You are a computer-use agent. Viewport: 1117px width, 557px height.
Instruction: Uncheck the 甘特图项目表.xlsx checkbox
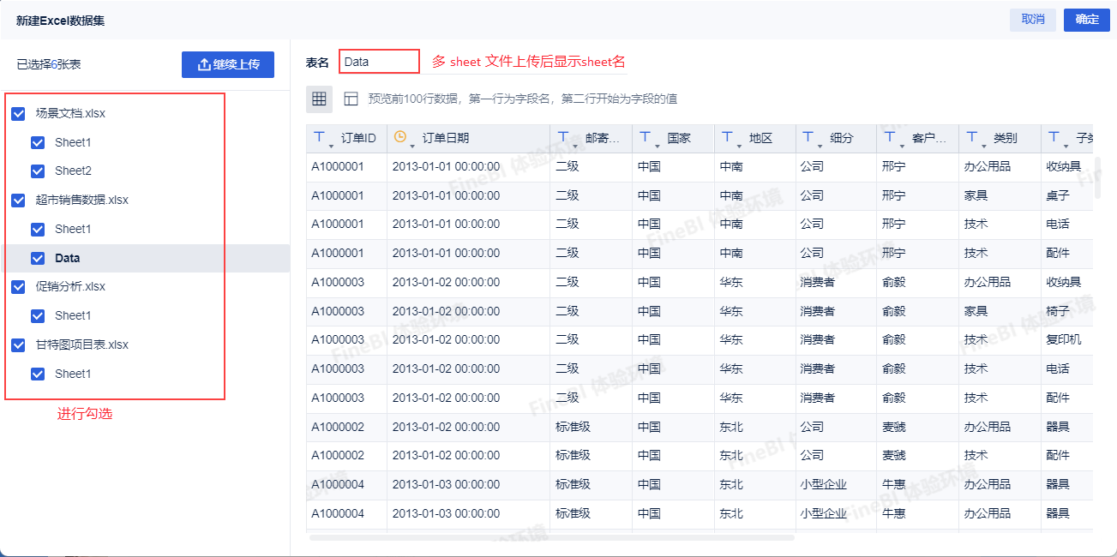pos(18,344)
